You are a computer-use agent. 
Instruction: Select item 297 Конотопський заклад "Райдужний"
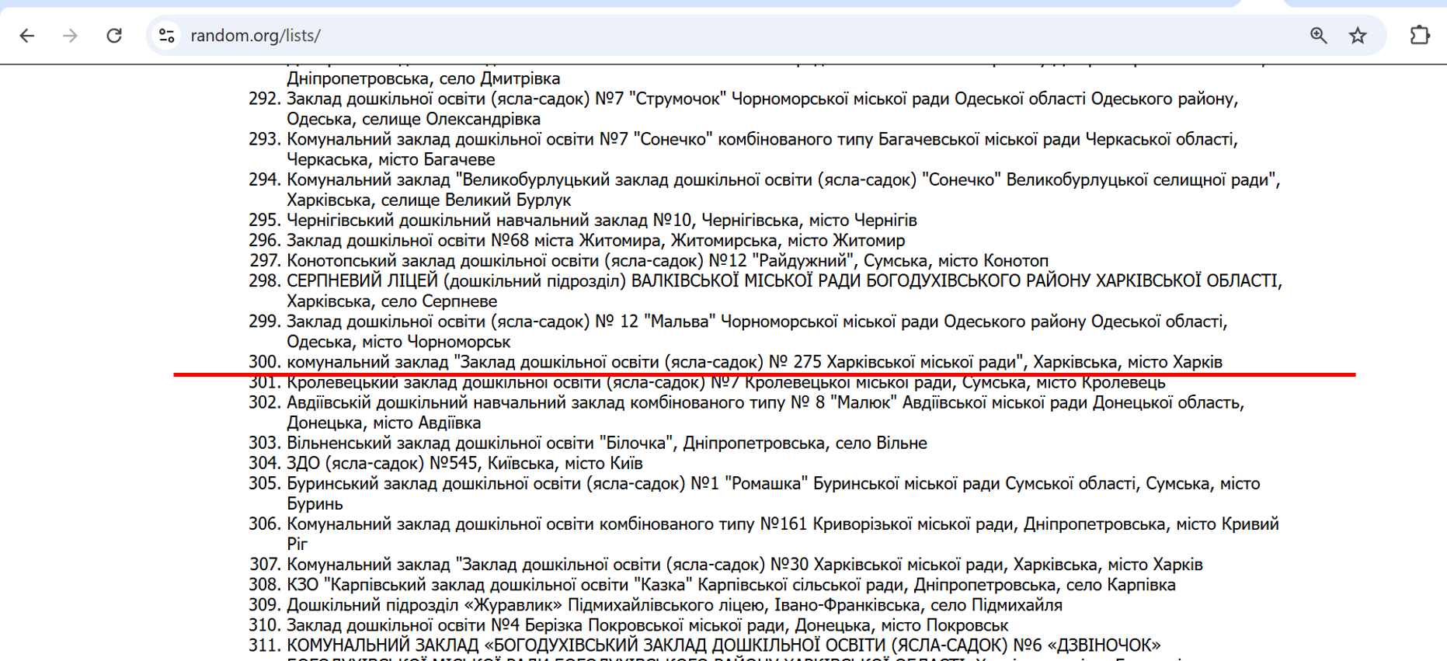click(x=666, y=261)
